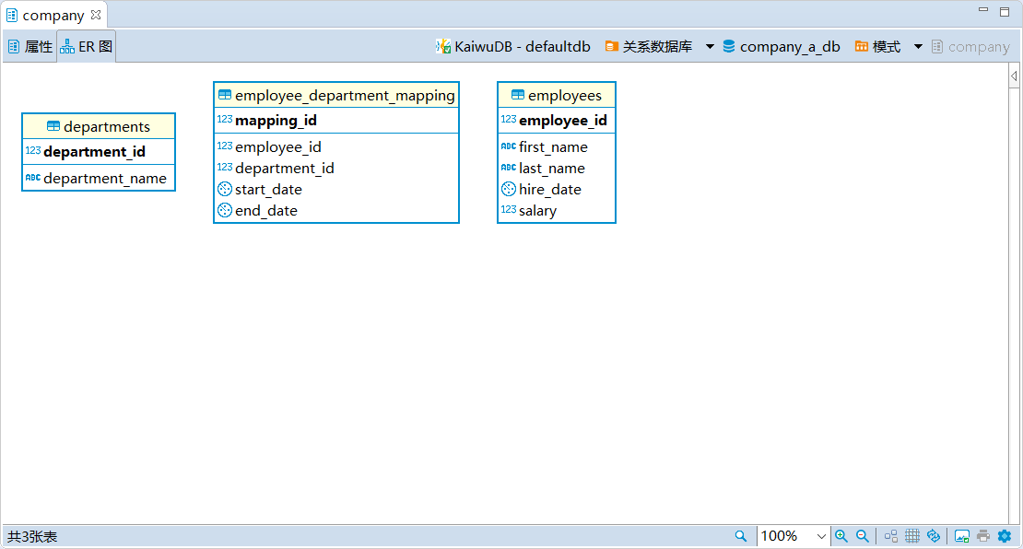Zoom in on the ER diagram
This screenshot has width=1023, height=549.
pos(841,536)
